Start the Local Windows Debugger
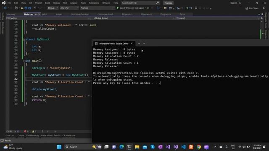 coord(131,8)
